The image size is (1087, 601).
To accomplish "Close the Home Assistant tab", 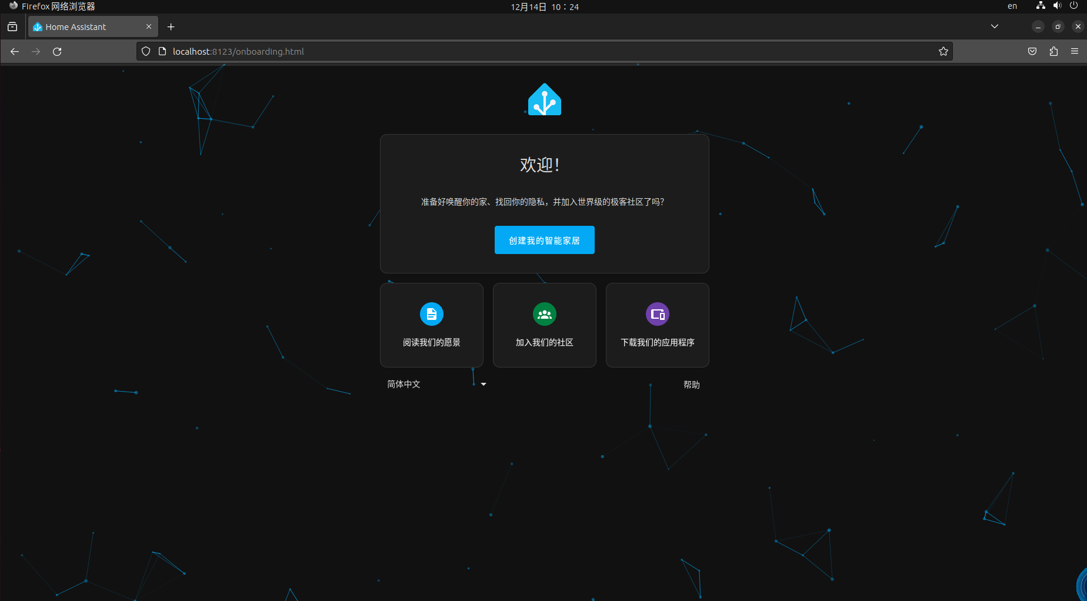I will [149, 27].
